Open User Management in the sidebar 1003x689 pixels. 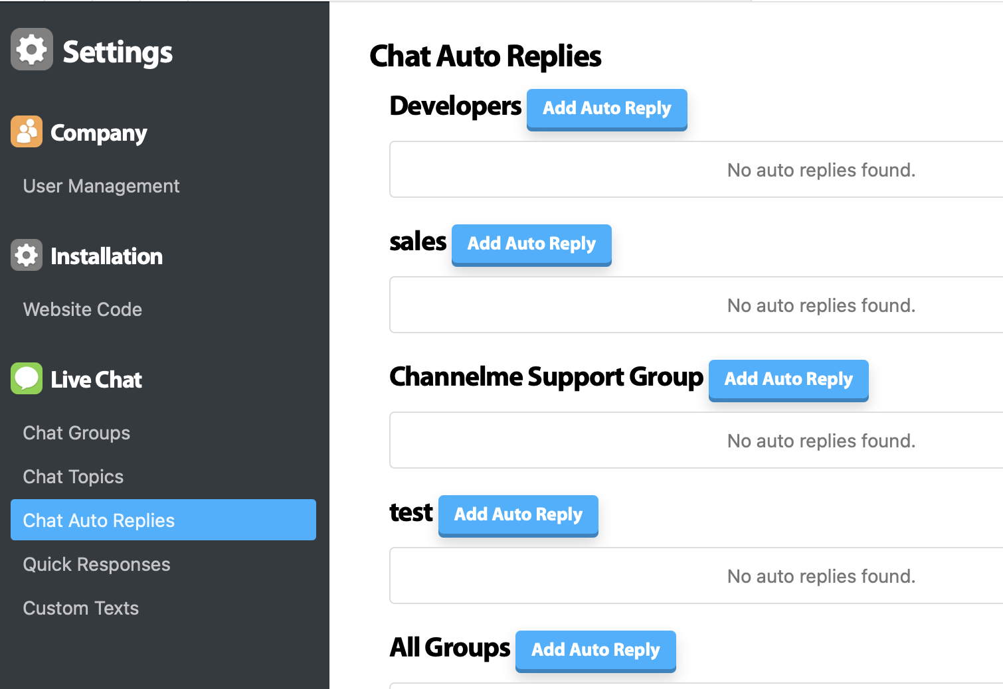click(x=101, y=186)
